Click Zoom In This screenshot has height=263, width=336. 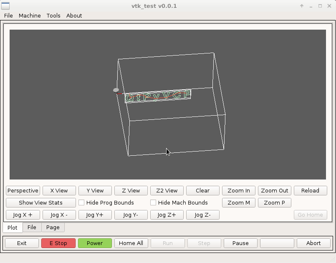click(239, 190)
